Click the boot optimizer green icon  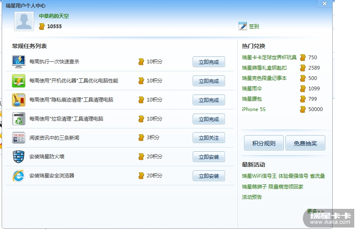[x=19, y=81]
